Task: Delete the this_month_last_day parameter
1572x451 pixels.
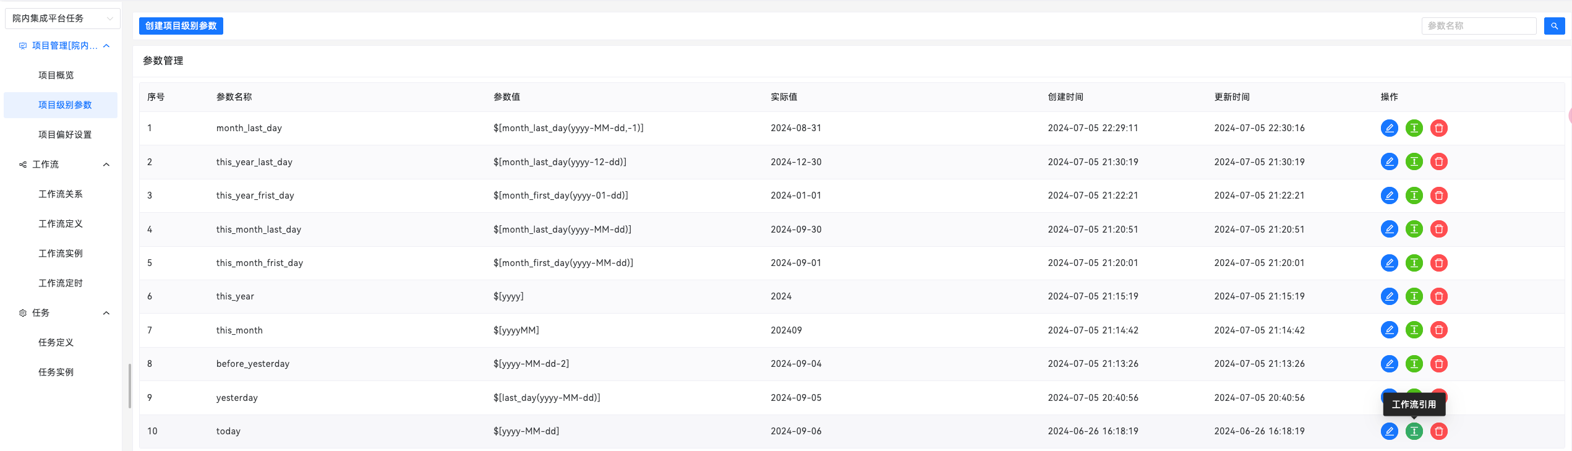Action: (1438, 230)
